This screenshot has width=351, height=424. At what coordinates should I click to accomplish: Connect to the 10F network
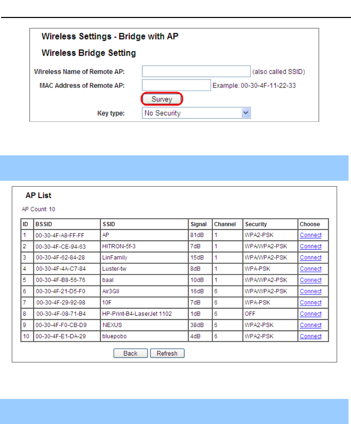311,303
